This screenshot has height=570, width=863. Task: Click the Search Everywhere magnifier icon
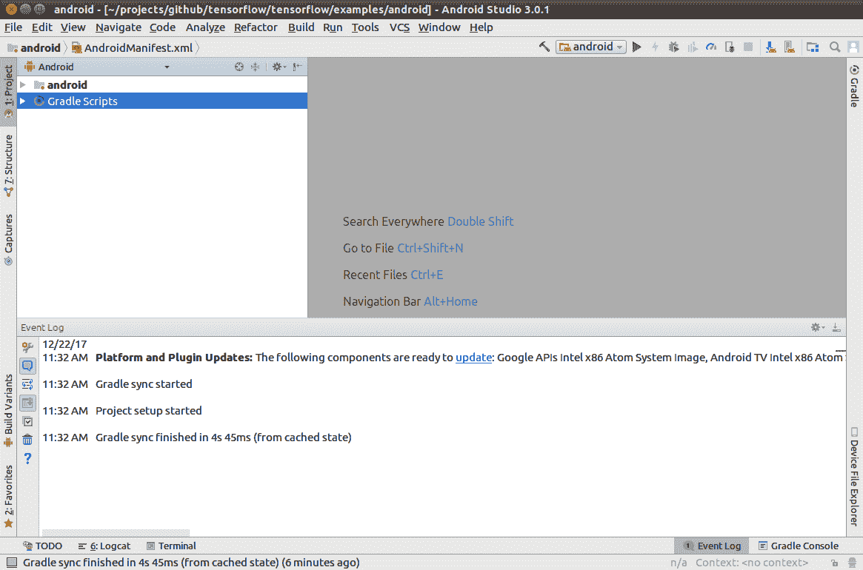pyautogui.click(x=835, y=47)
